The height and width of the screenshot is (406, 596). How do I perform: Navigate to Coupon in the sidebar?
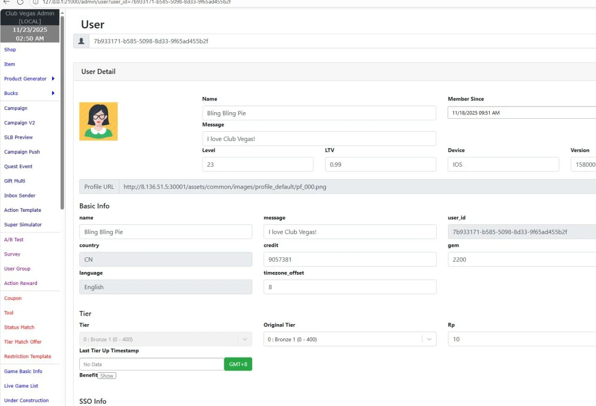(x=13, y=298)
